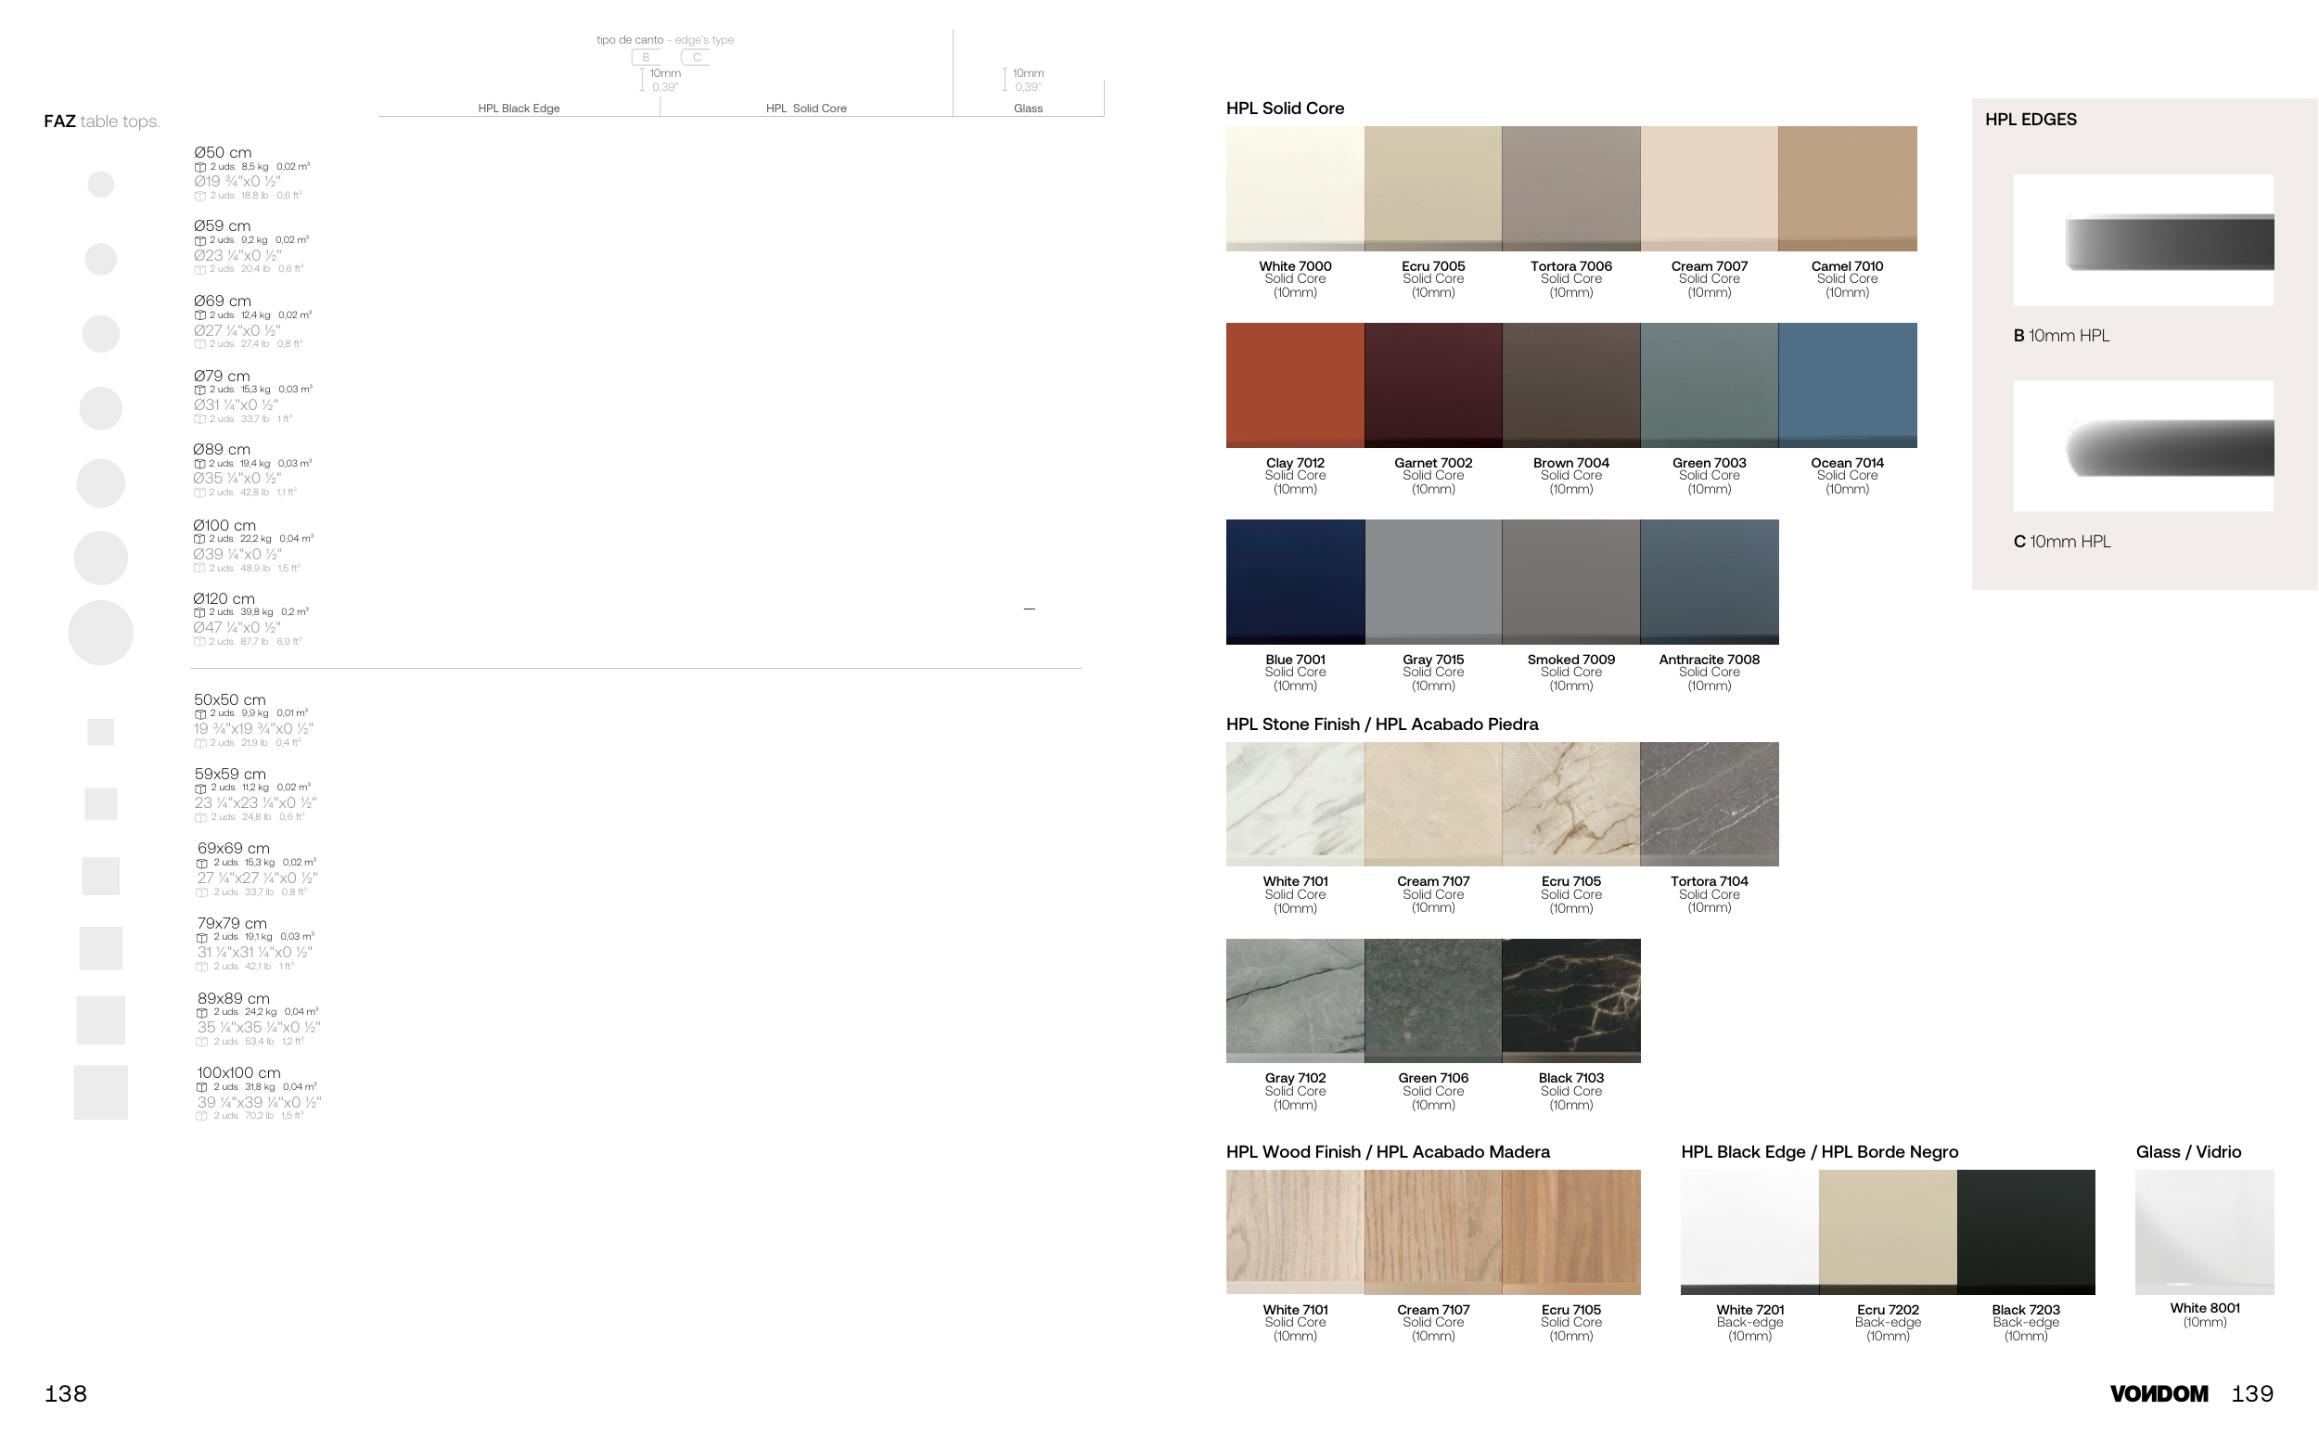The height and width of the screenshot is (1436, 2319).
Task: Click the Glass column header
Action: coord(1028,109)
